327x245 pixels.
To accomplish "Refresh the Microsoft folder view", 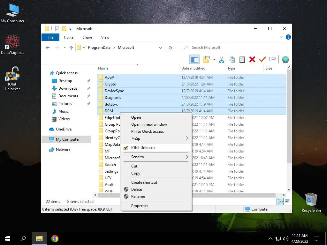I will (x=170, y=48).
